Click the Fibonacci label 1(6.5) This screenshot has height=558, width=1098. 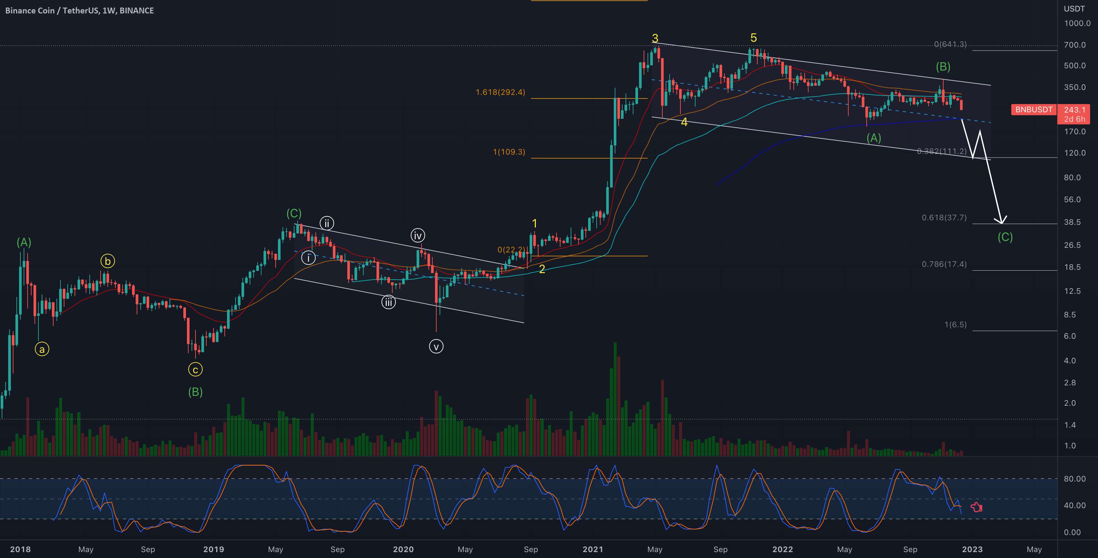[x=956, y=325]
